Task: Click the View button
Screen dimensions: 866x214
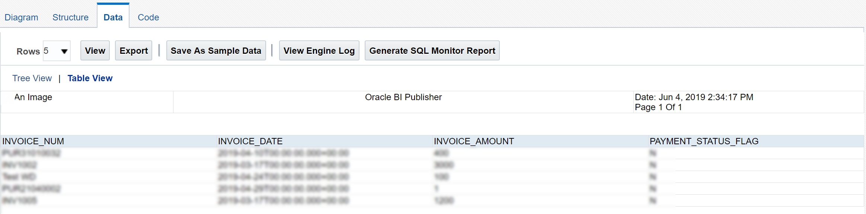Action: 95,51
